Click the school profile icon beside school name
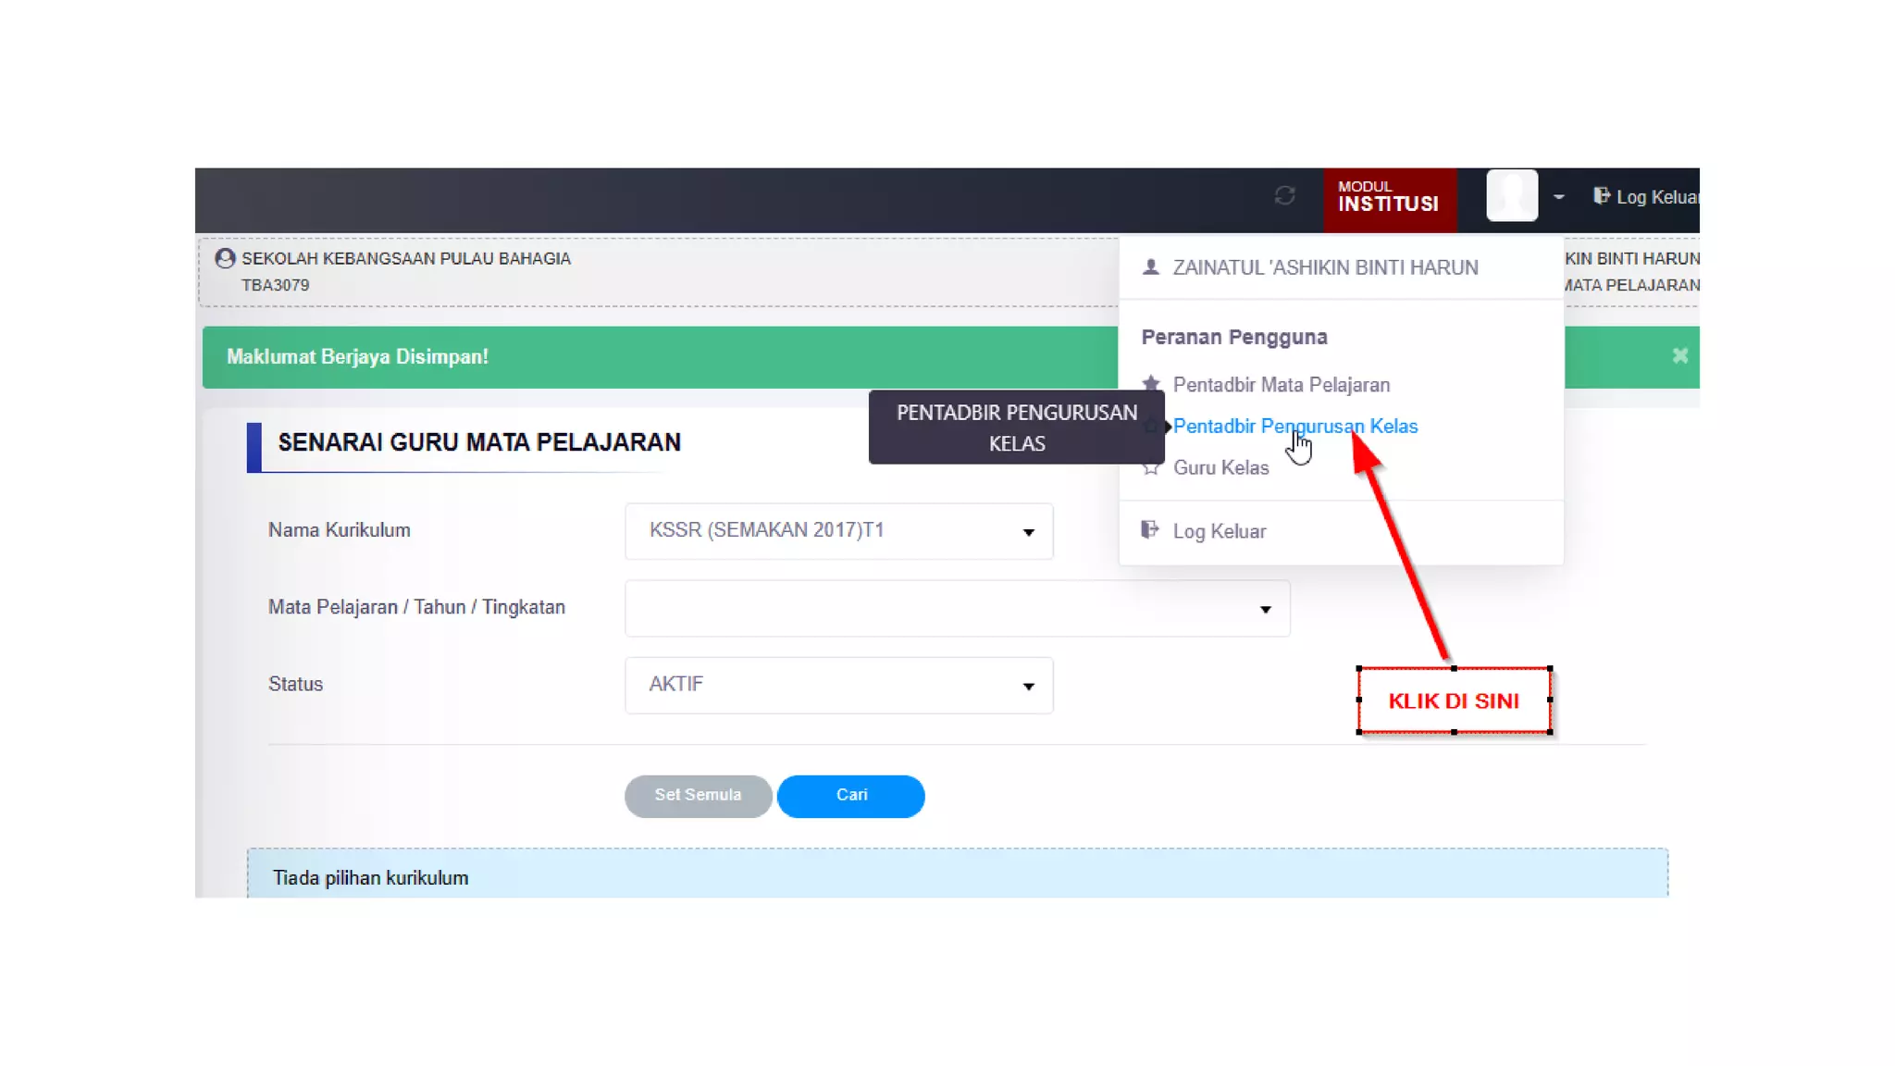 (x=225, y=259)
